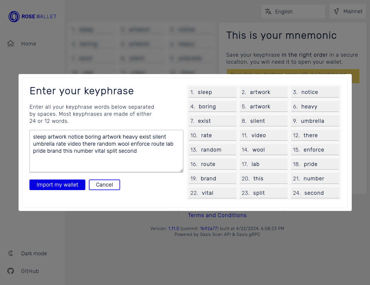Open the English language dropdown
Viewport: 370px width, 285px height.
click(x=293, y=11)
